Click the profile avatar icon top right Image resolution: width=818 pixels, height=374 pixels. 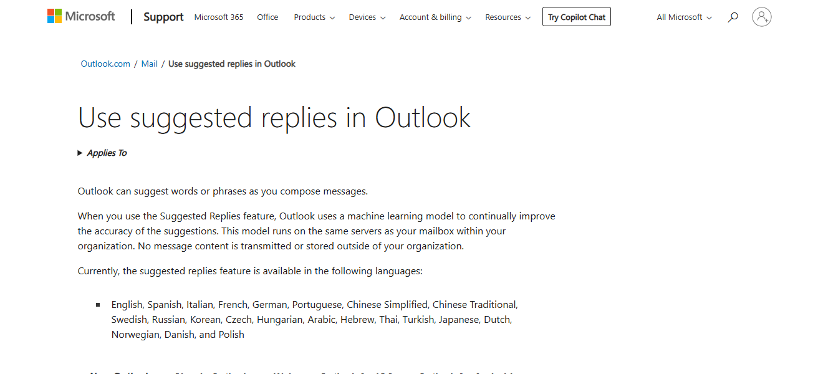(x=761, y=17)
